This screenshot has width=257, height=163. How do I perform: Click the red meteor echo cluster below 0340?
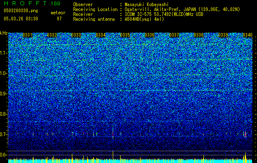click(245, 134)
